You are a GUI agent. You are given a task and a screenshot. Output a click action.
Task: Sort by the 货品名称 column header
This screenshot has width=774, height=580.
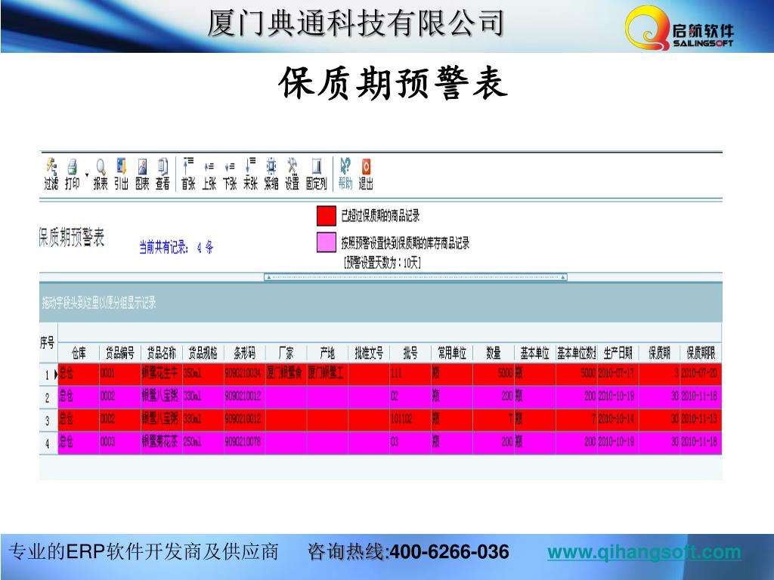(x=162, y=353)
